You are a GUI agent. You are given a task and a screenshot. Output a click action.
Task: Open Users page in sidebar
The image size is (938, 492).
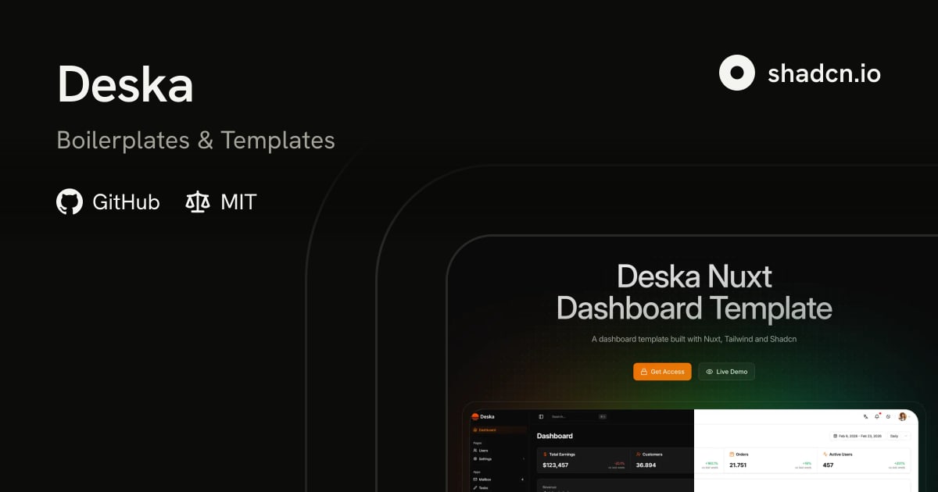[x=499, y=451]
